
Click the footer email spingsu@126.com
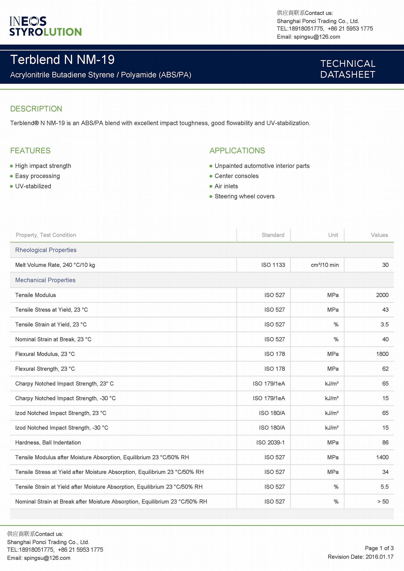pyautogui.click(x=47, y=558)
